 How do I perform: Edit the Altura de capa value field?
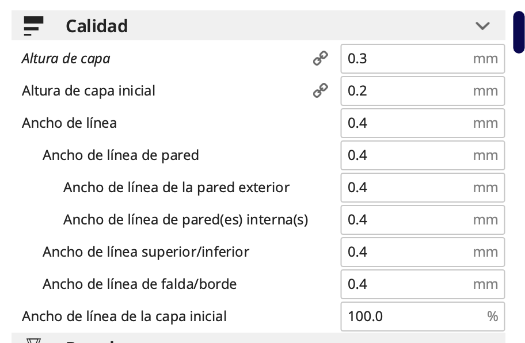(409, 59)
